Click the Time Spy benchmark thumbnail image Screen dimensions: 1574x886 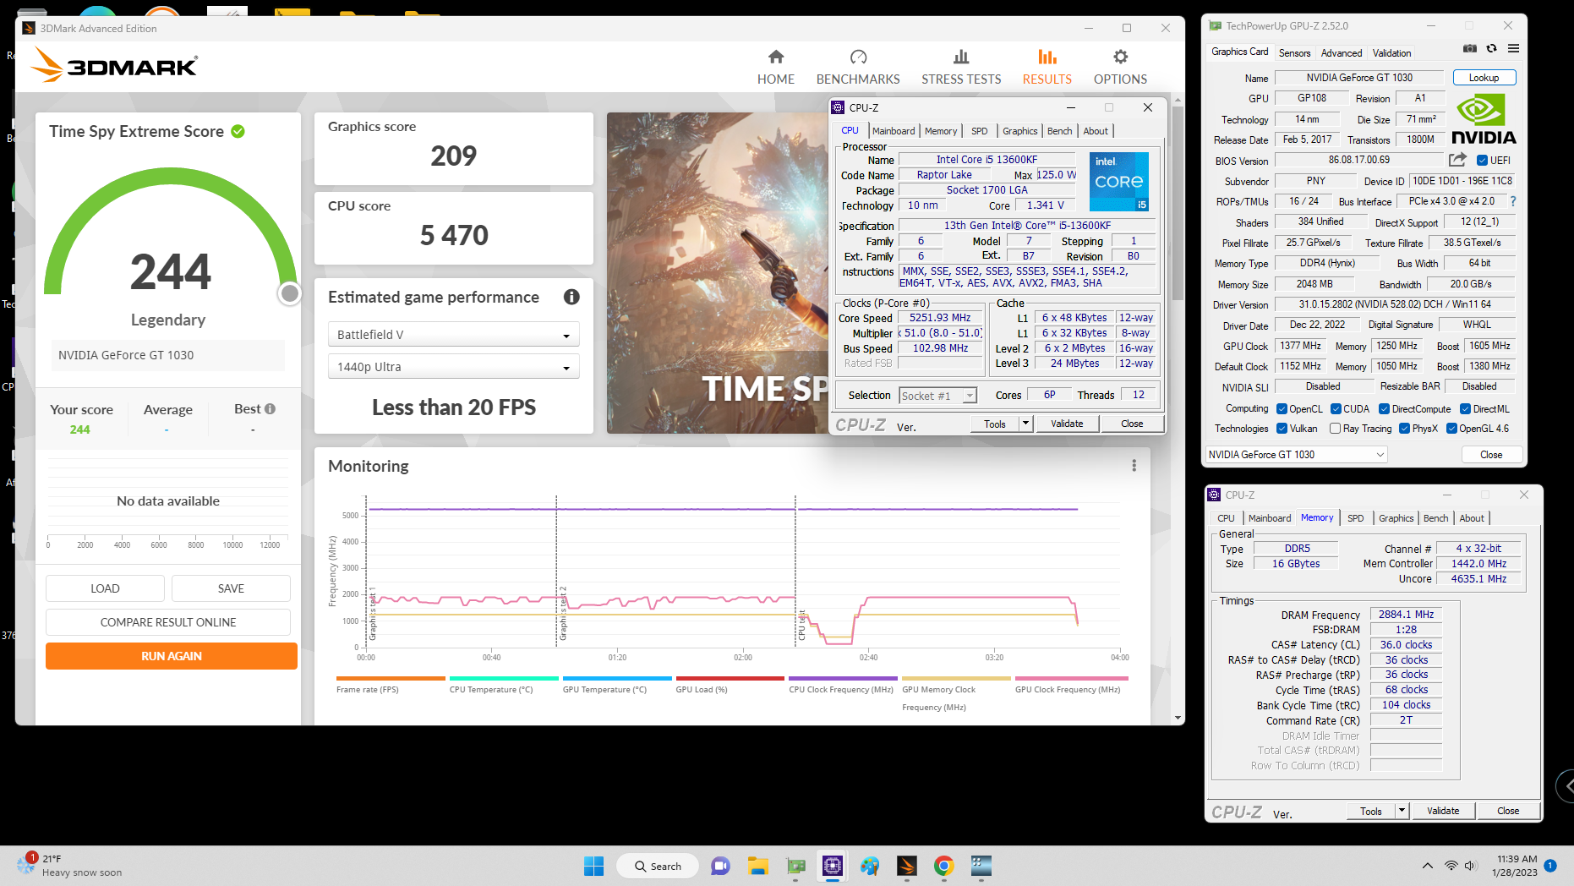pos(717,273)
